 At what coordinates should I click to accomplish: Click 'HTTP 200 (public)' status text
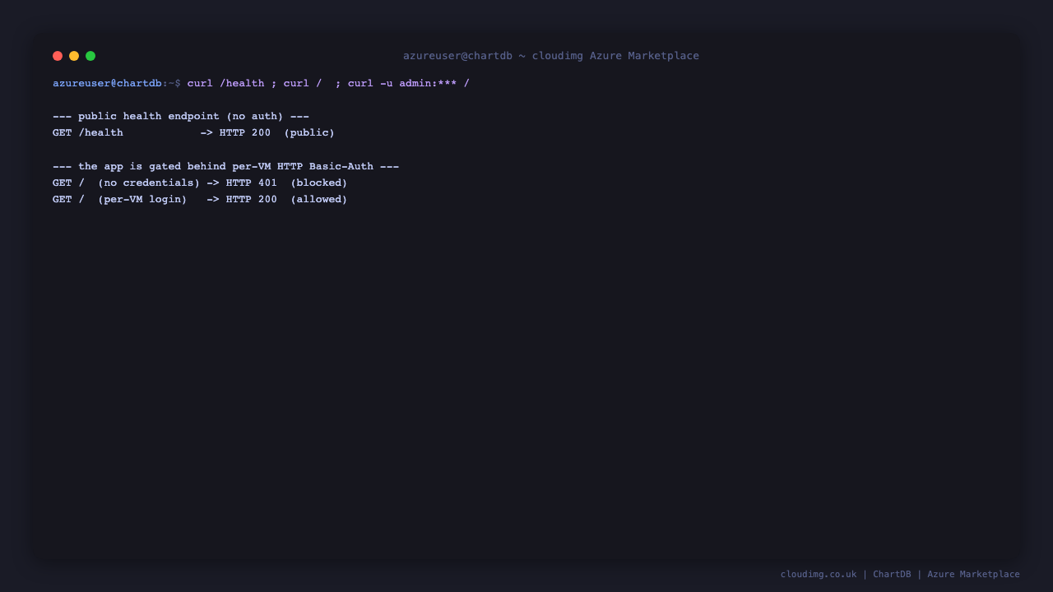277,133
